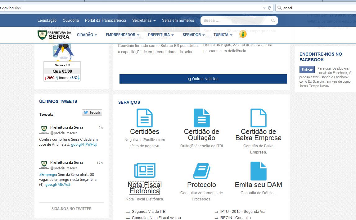Click the Prefeitura da Serra logo
The height and width of the screenshot is (220, 356).
click(54, 35)
